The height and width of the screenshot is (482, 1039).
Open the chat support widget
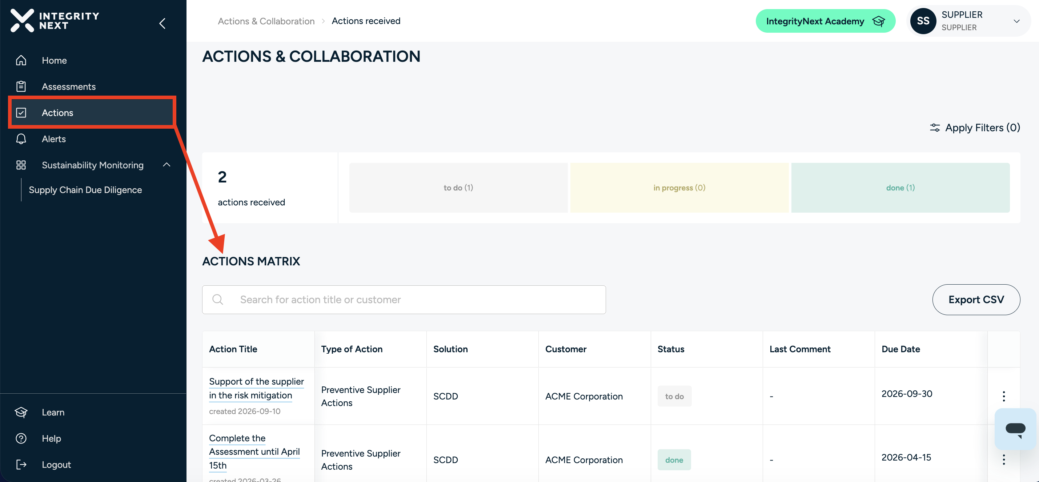1015,429
